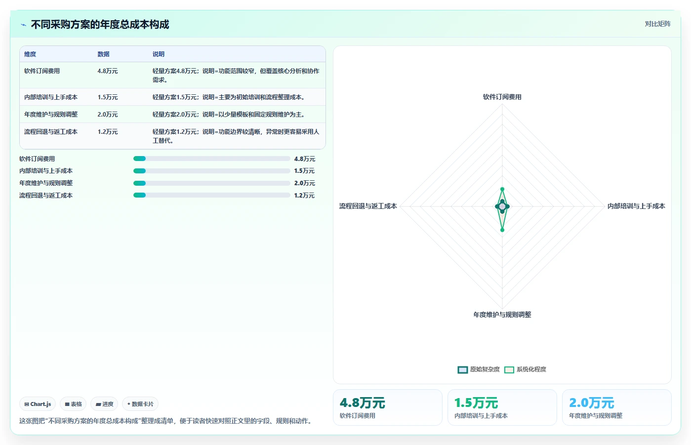The image size is (691, 445).
Task: Select the 软件订阅费用 table row cell
Action: 42,71
